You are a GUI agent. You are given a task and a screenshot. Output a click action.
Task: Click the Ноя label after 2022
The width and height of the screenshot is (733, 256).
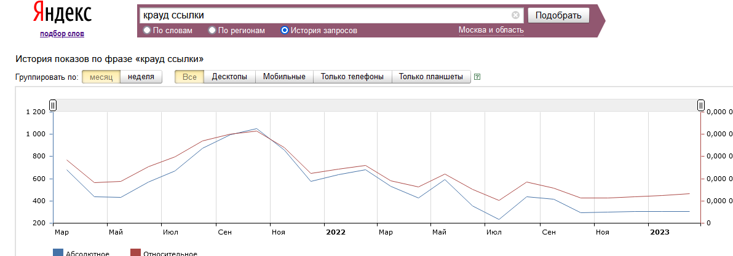pyautogui.click(x=602, y=232)
